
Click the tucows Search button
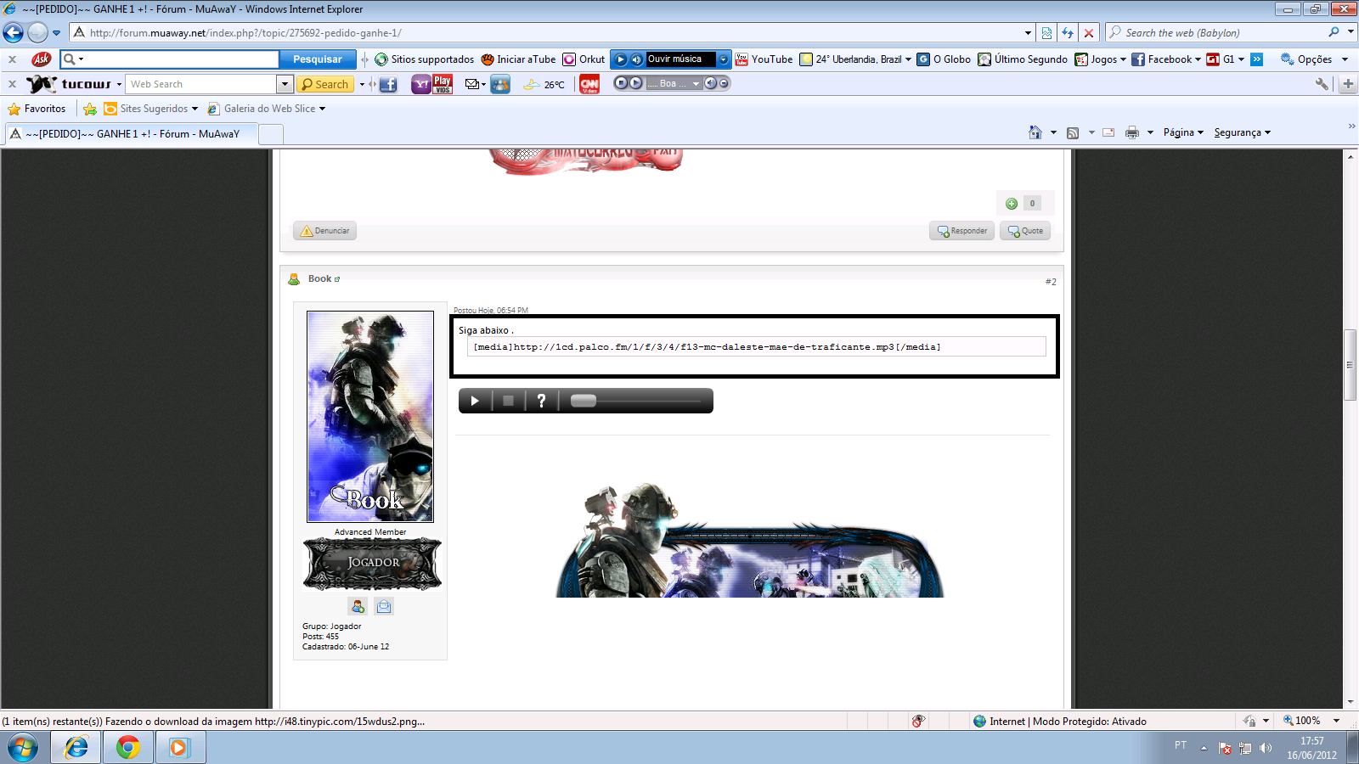(324, 84)
